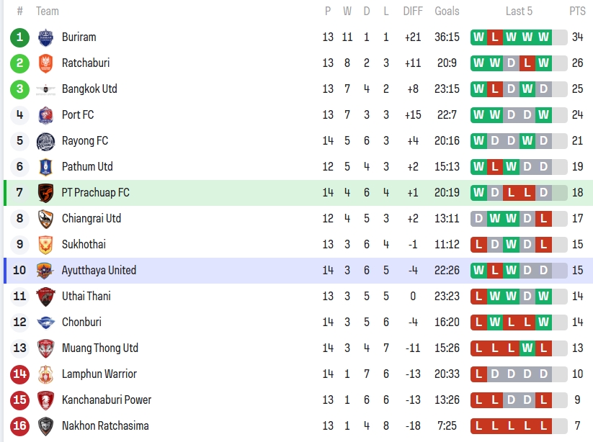Open the Bangkok Utd team link

[89, 89]
